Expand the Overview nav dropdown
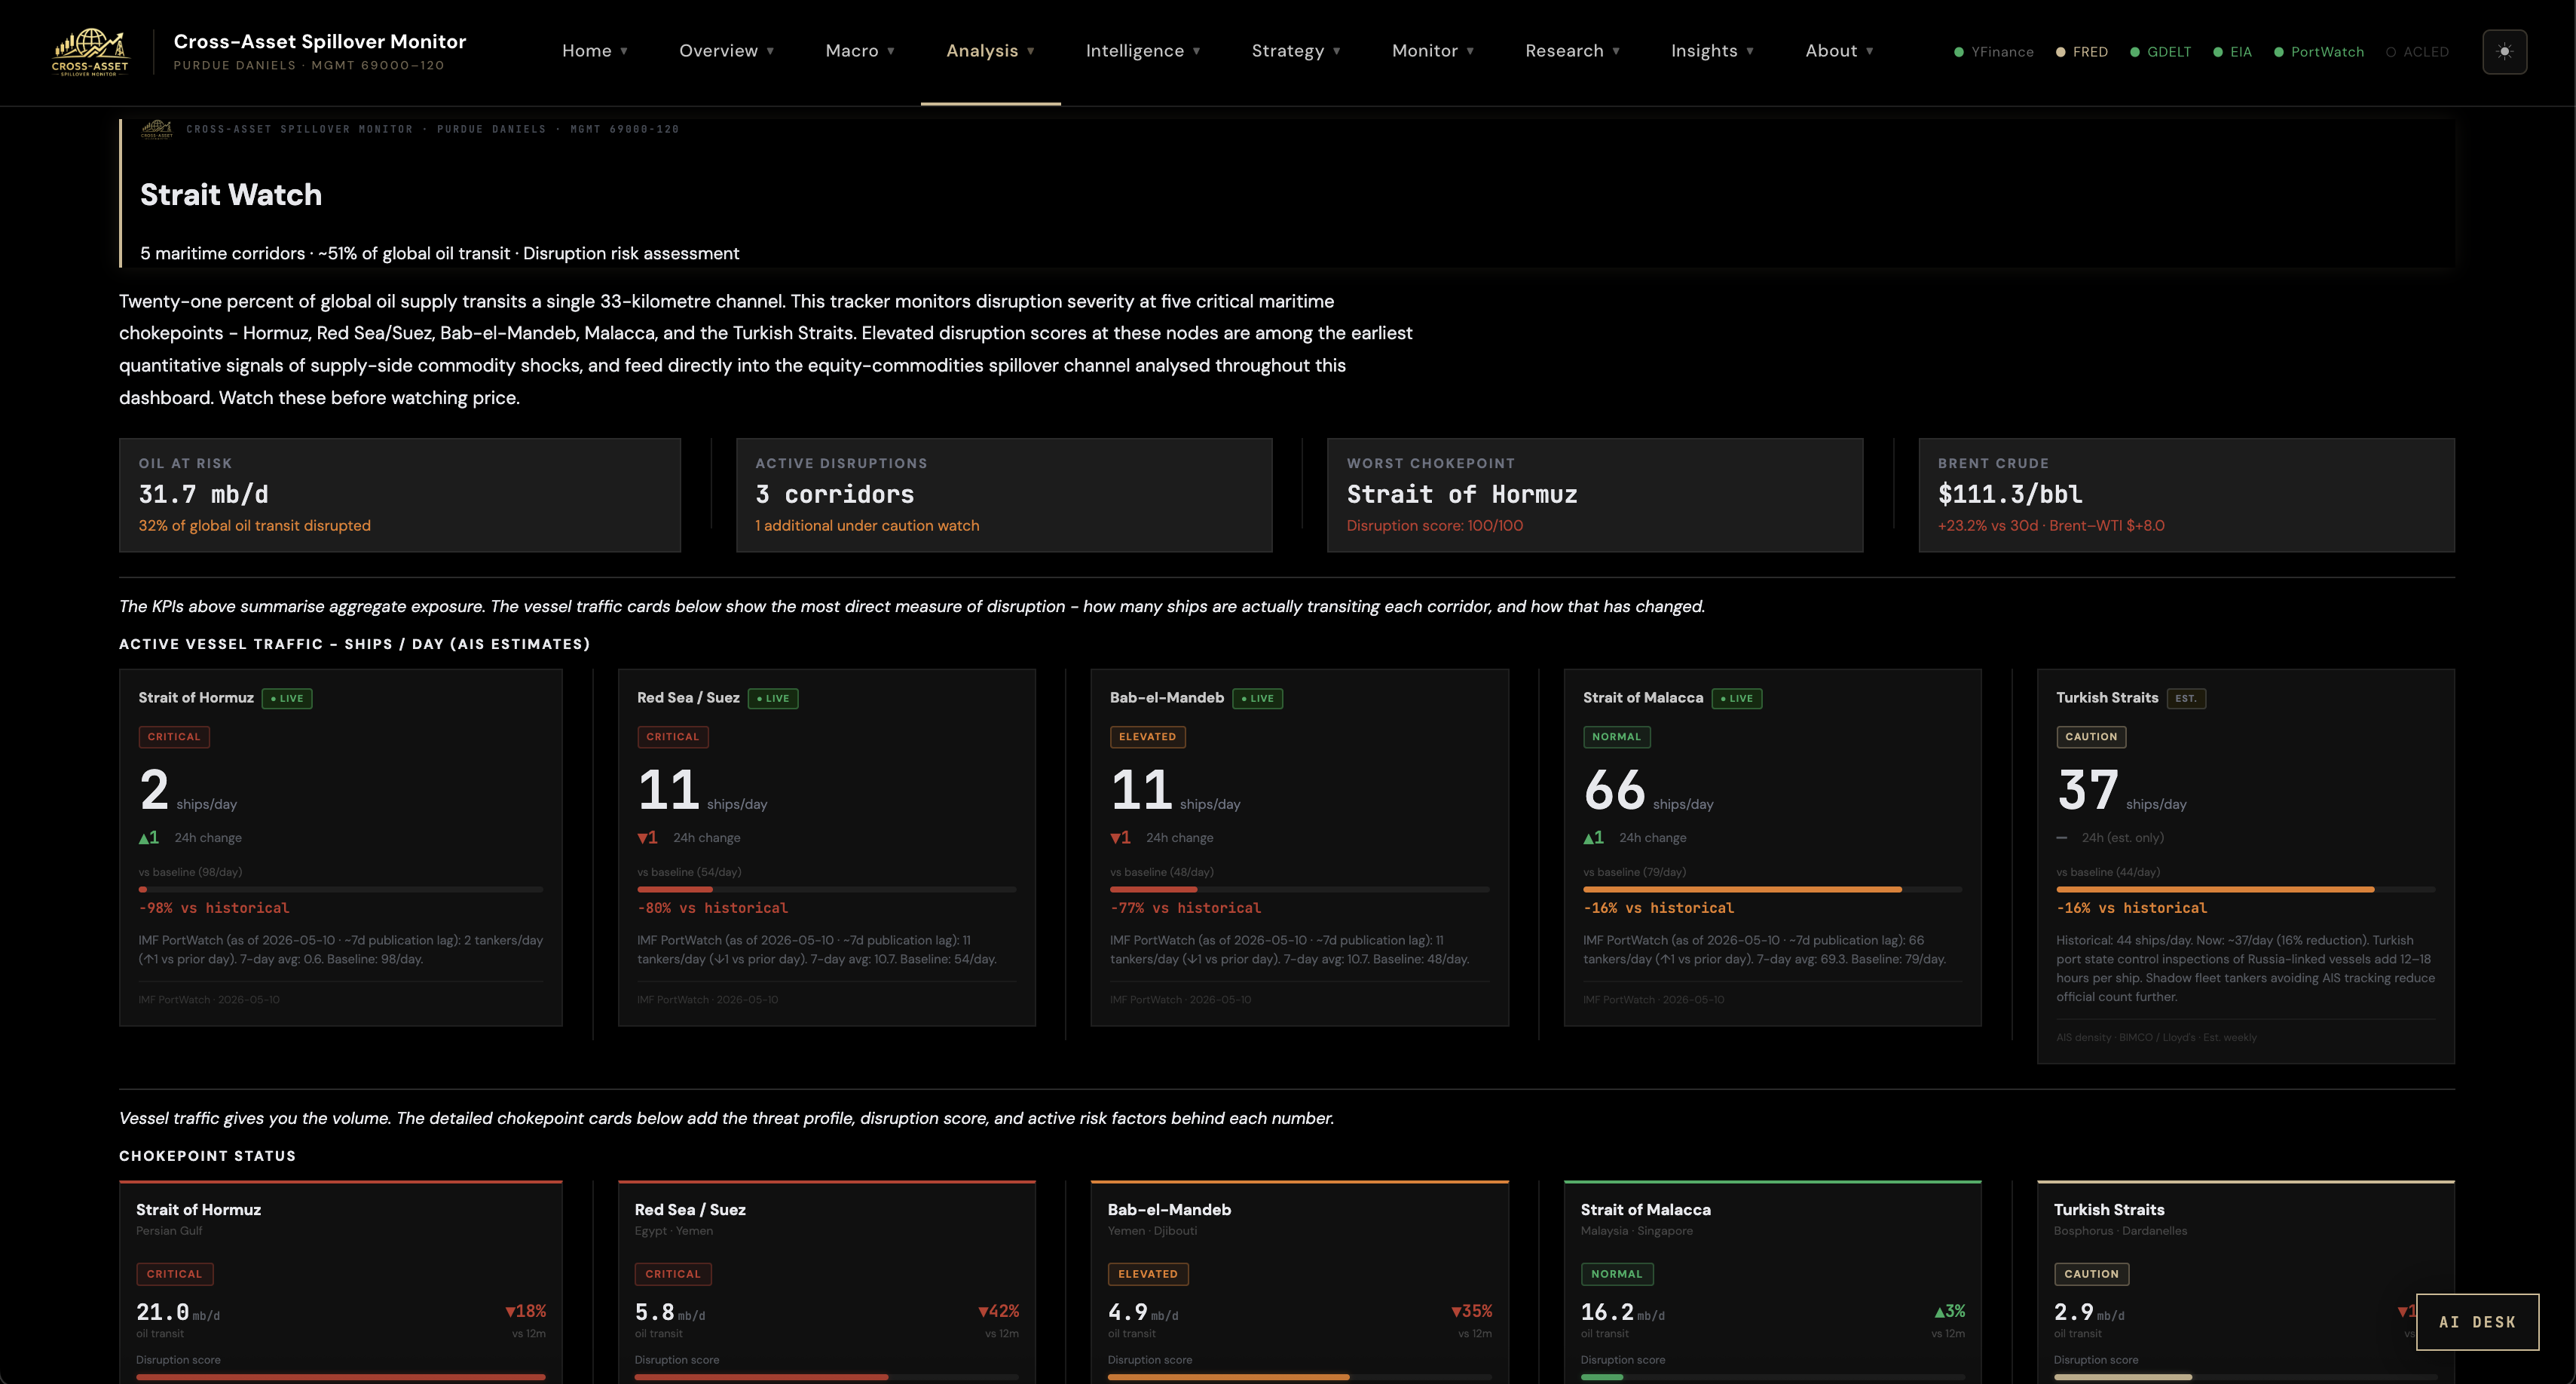This screenshot has width=2576, height=1384. 727,51
